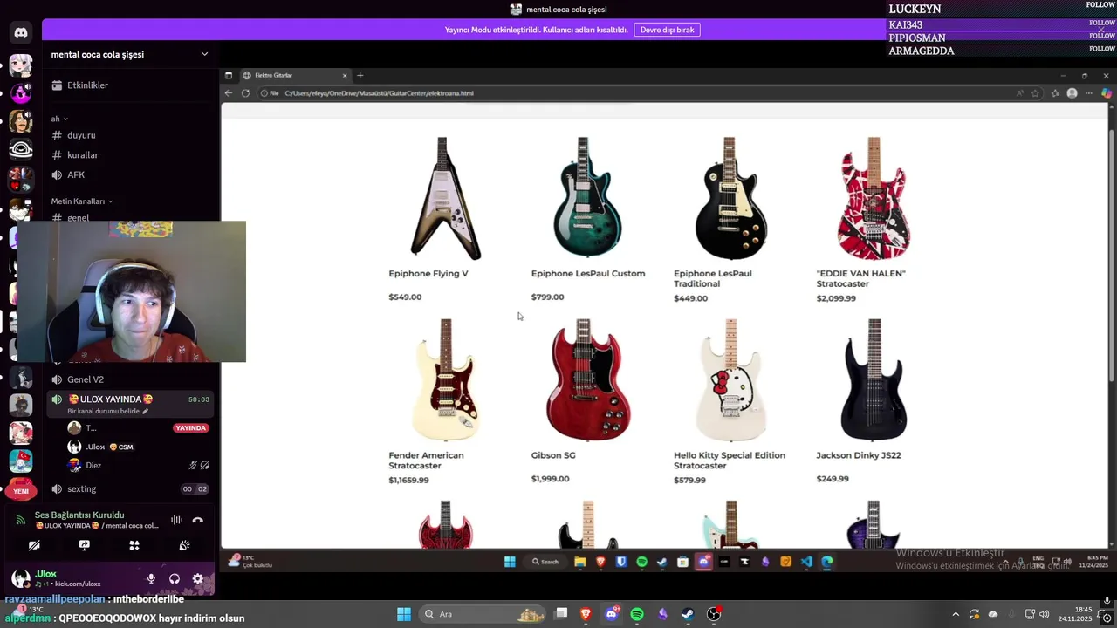Open the Epiphone LesPaul Traditional image
This screenshot has width=1117, height=628.
[x=730, y=198]
